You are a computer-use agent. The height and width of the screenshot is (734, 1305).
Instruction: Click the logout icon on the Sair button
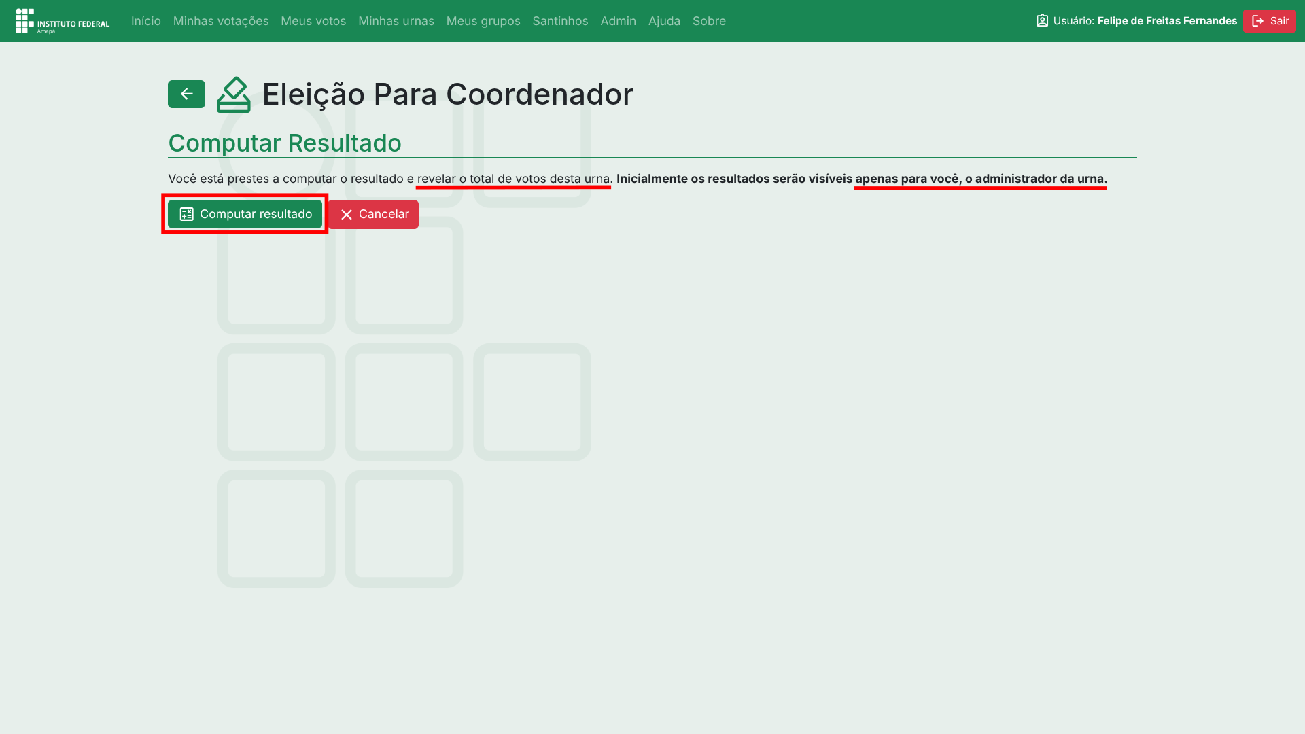pyautogui.click(x=1258, y=21)
